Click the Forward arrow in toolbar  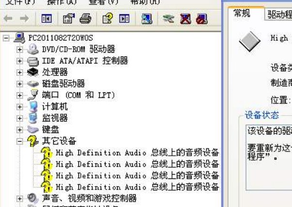pyautogui.click(x=25, y=19)
